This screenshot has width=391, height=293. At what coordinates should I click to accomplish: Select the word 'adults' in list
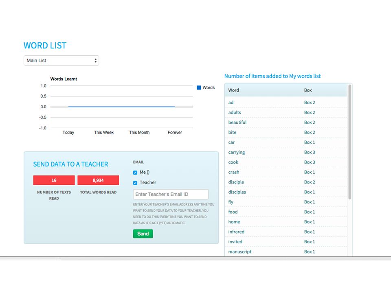coord(235,112)
